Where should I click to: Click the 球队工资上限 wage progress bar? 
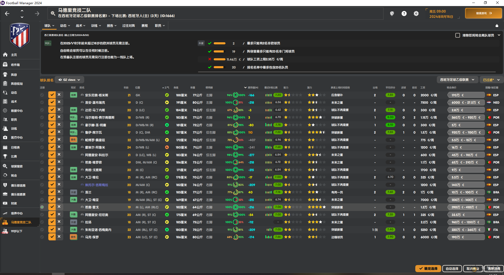pyautogui.click(x=219, y=59)
